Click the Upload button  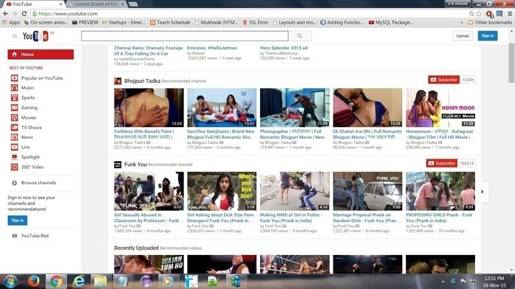click(x=462, y=36)
